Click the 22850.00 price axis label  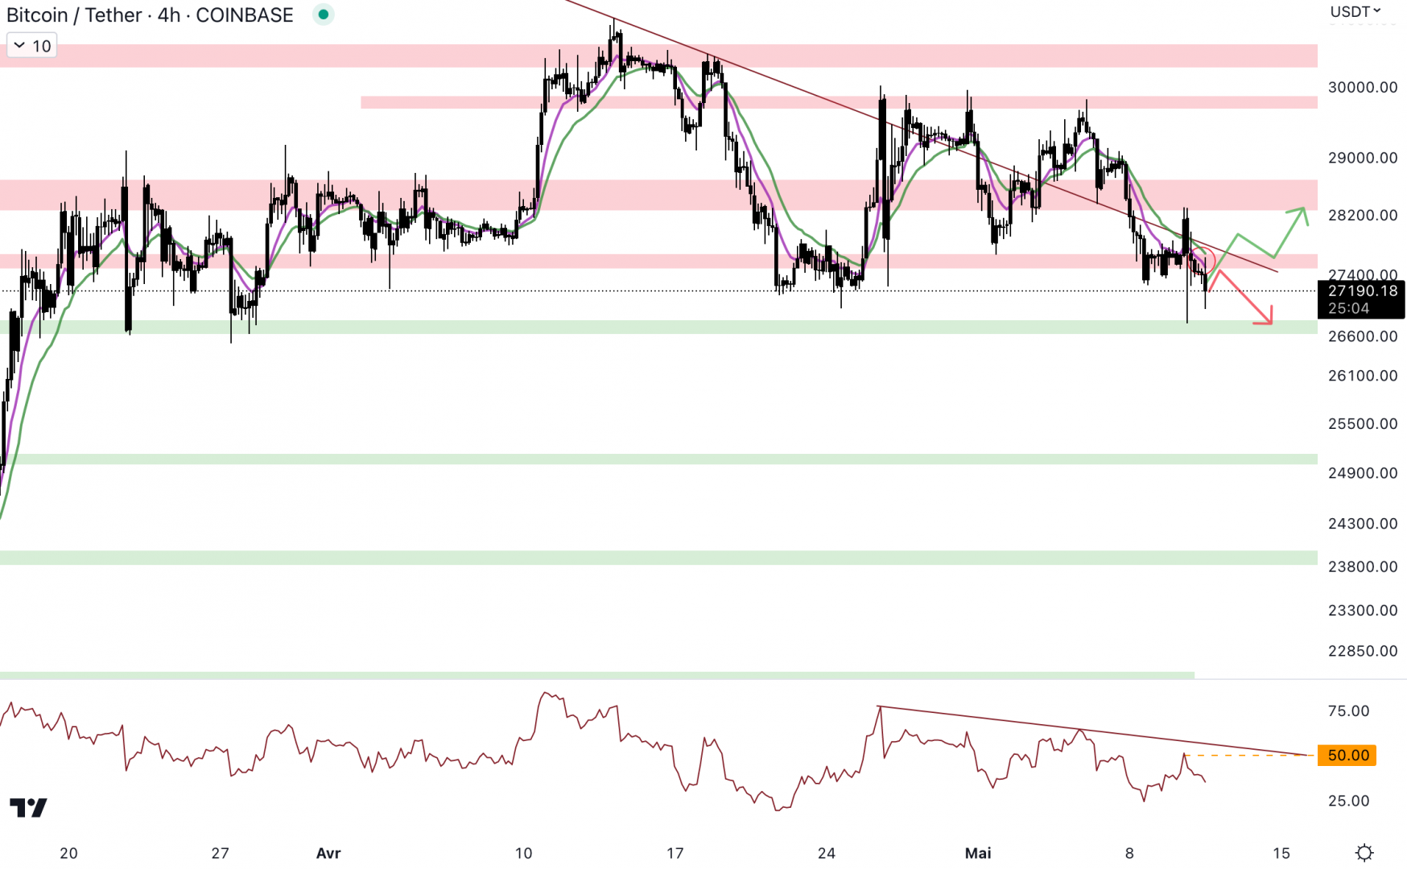point(1363,651)
